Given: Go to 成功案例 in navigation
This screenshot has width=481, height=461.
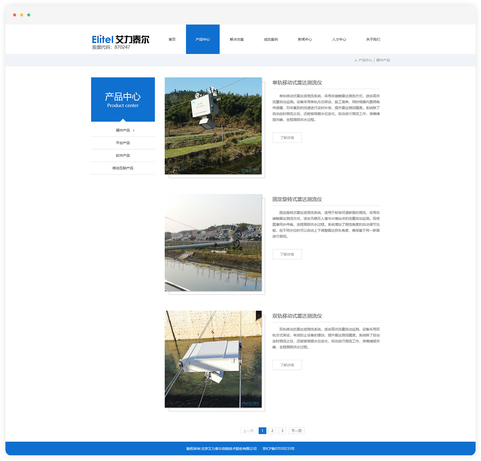Looking at the screenshot, I should coord(271,39).
